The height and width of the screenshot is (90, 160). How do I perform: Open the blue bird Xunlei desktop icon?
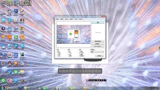(9, 72)
